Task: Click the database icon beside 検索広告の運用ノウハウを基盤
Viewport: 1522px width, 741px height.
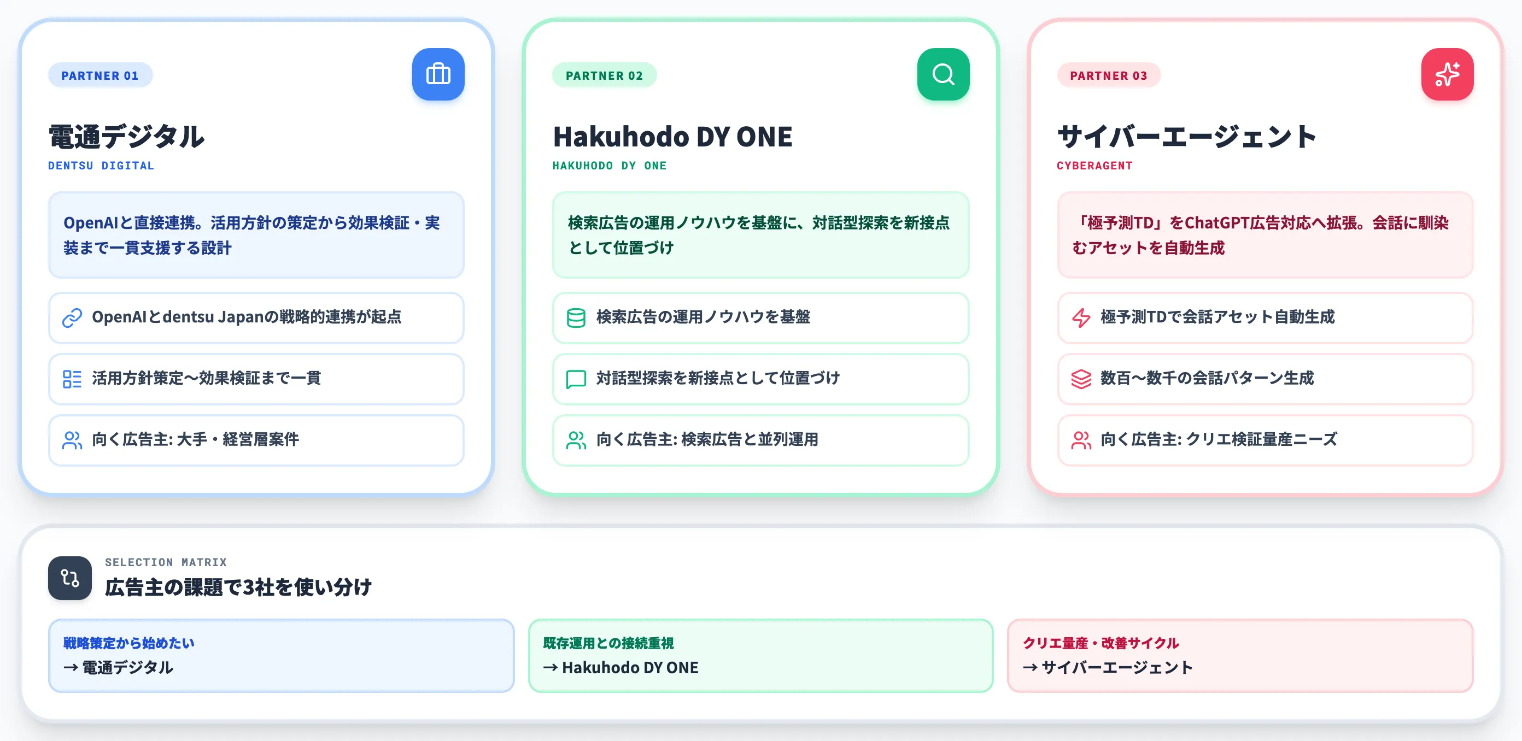Action: pyautogui.click(x=576, y=317)
